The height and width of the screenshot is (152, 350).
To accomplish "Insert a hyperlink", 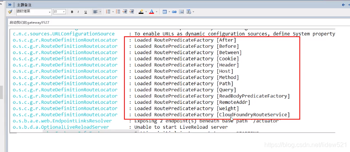I will [174, 12].
